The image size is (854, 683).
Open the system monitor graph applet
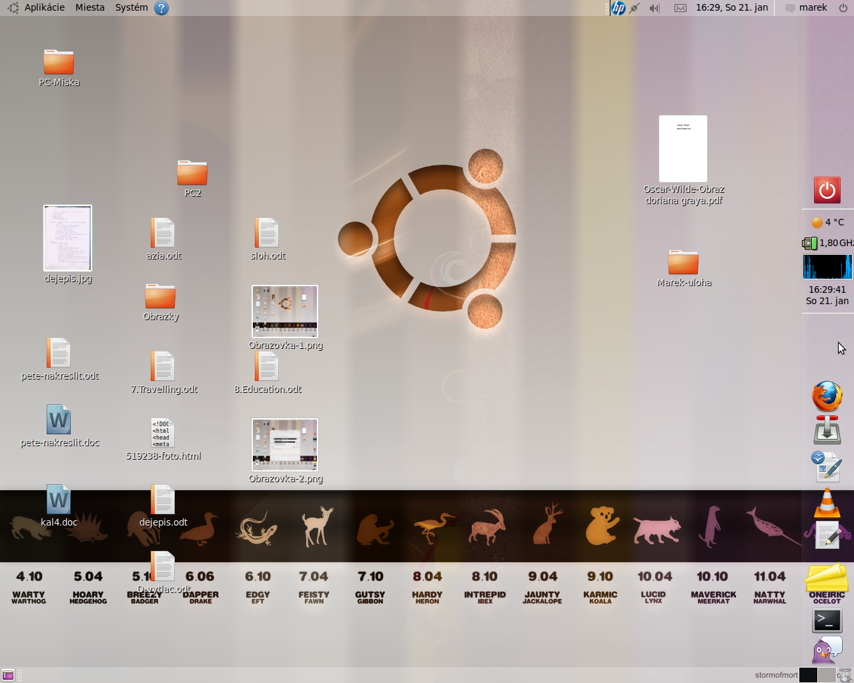(827, 266)
